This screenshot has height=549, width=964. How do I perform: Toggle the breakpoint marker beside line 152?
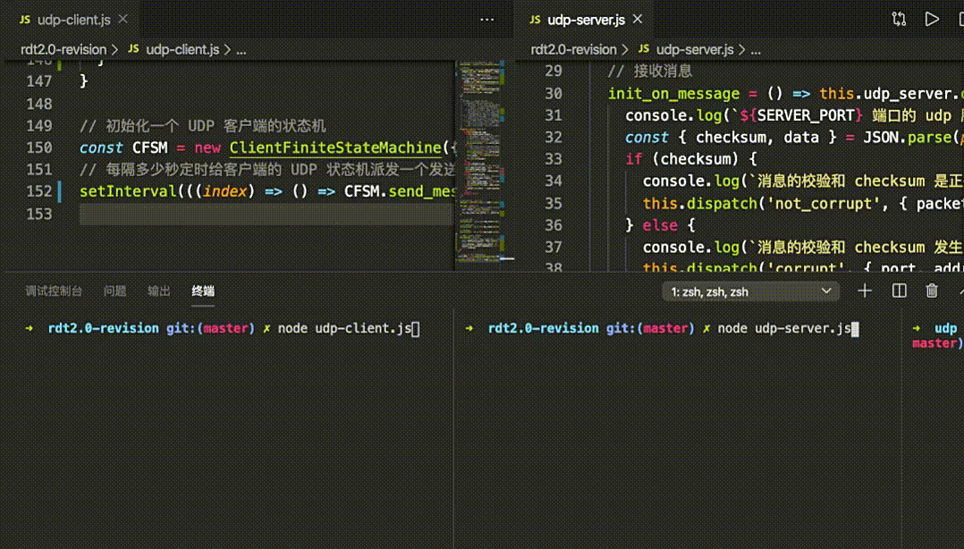click(x=58, y=191)
